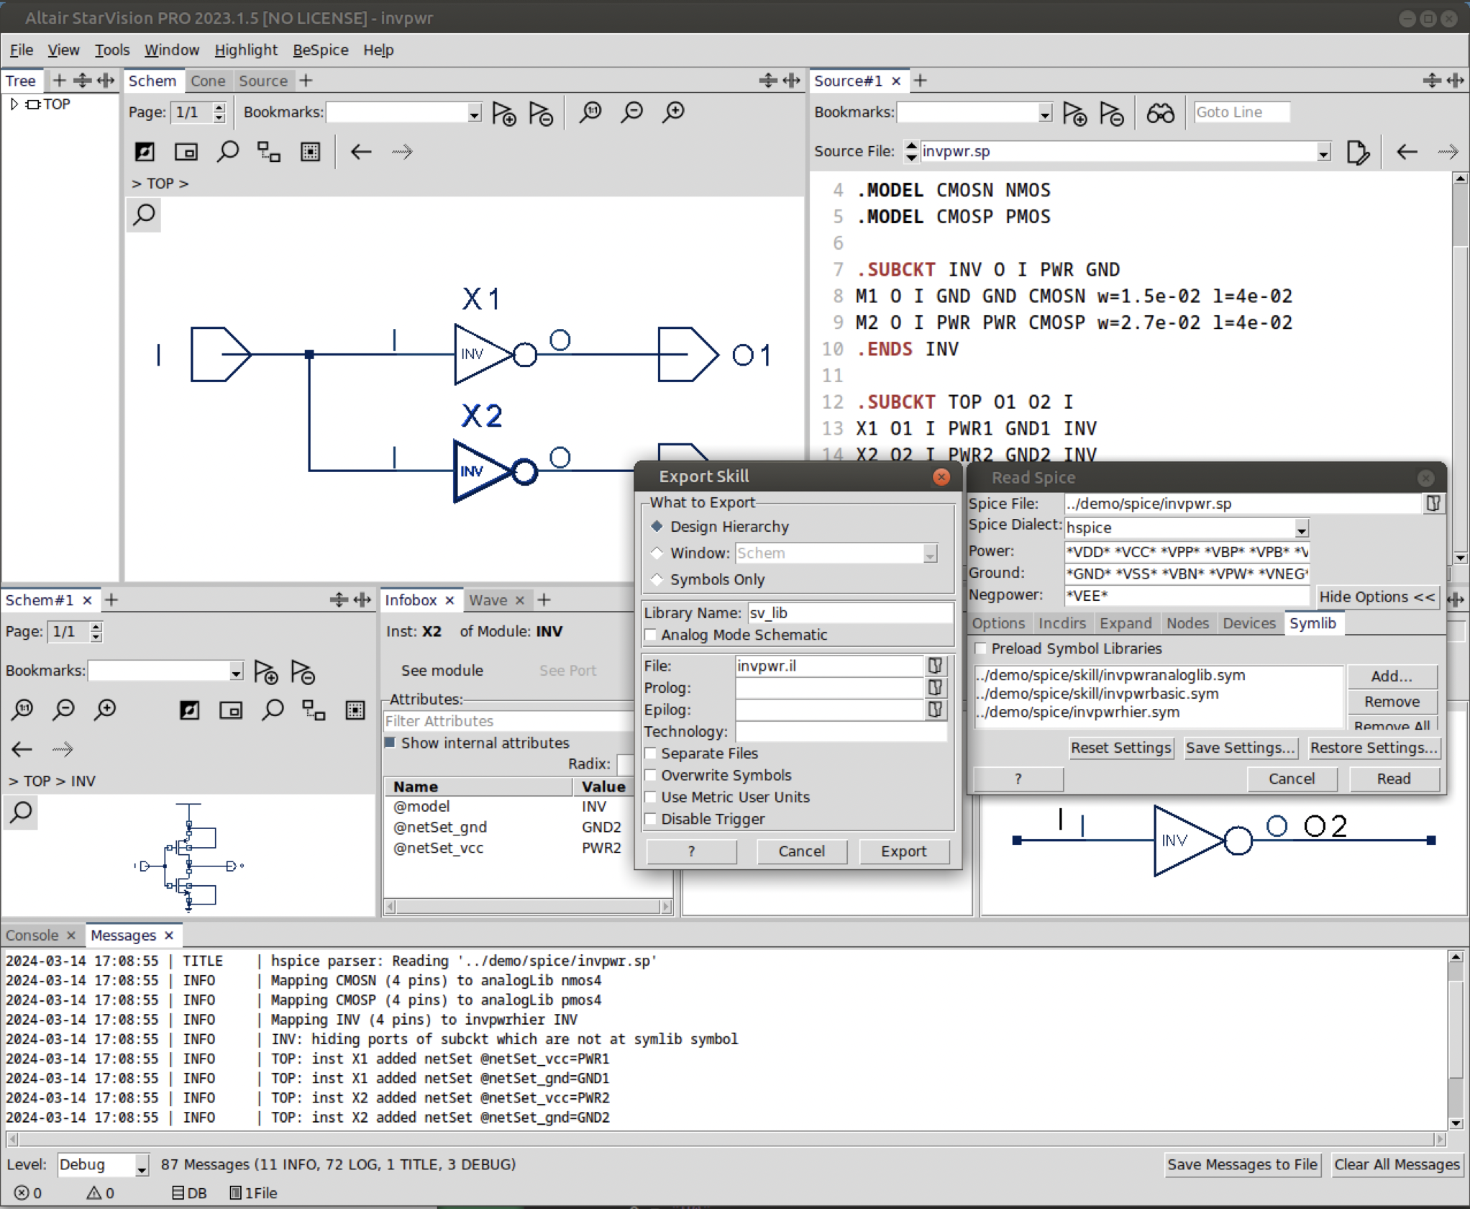The width and height of the screenshot is (1470, 1209).
Task: Open the BeSpice menu
Action: click(320, 50)
